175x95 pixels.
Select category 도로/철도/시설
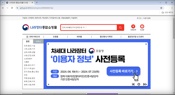coord(29,46)
